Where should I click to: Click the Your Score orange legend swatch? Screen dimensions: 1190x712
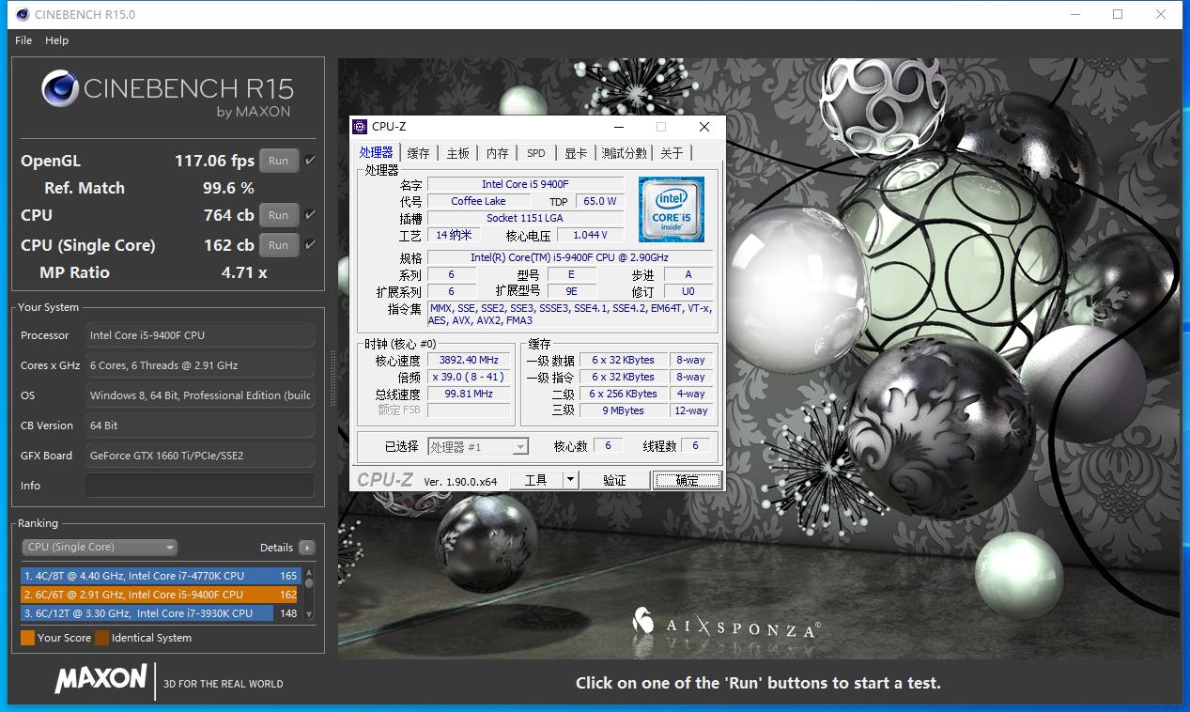pos(28,638)
